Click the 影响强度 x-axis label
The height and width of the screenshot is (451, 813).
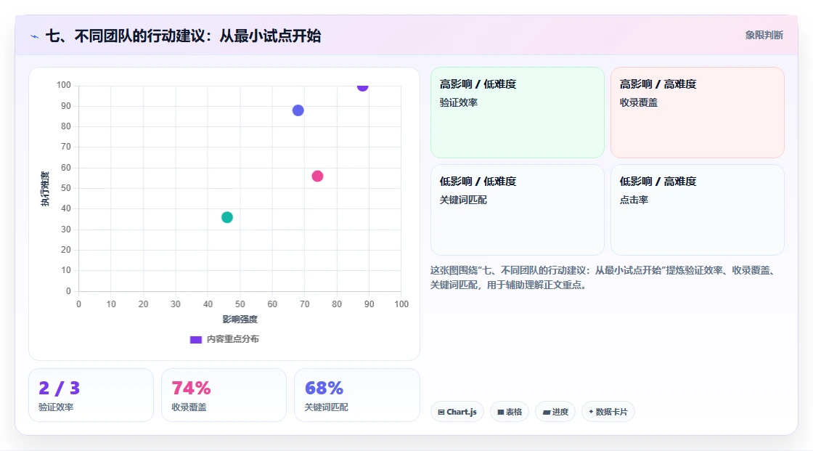[x=240, y=319]
